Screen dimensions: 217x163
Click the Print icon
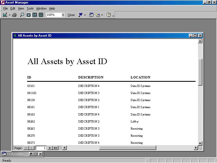(x=14, y=15)
